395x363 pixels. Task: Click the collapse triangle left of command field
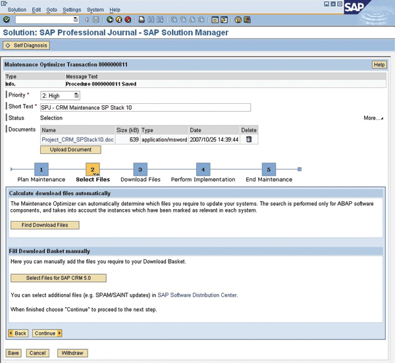coord(87,20)
